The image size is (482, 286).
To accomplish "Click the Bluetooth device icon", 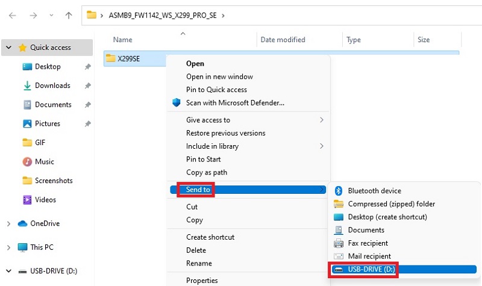I will (x=339, y=191).
